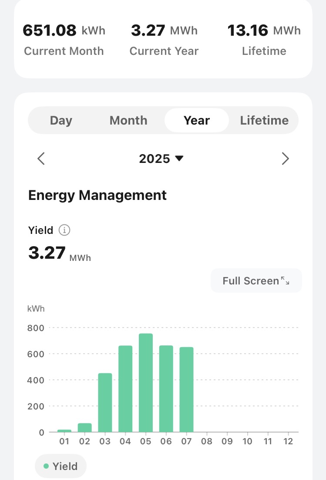Toggle the Yield legend series
The image size is (326, 480).
click(x=61, y=466)
